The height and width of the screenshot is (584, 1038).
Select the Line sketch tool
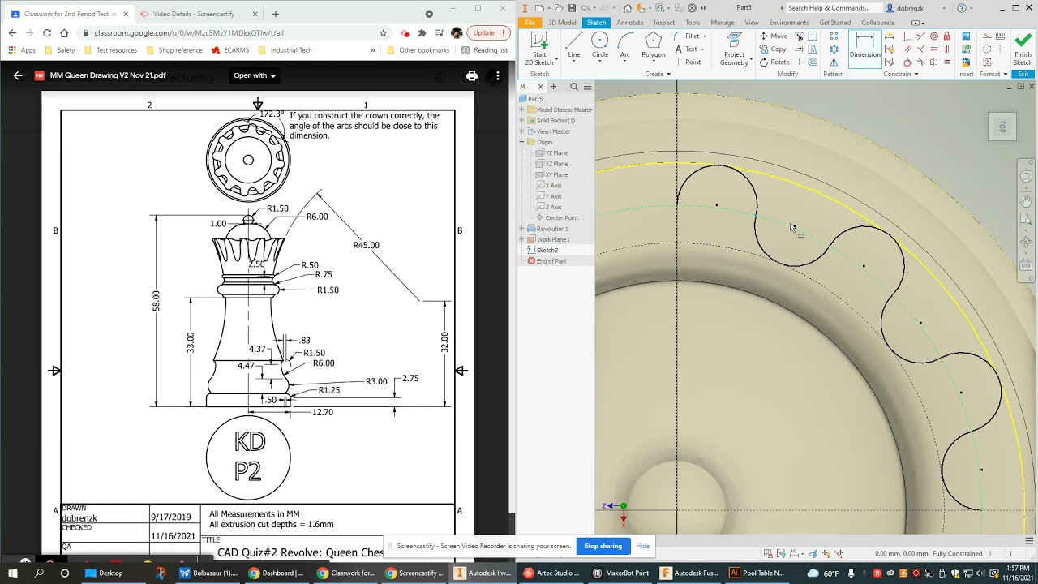574,45
